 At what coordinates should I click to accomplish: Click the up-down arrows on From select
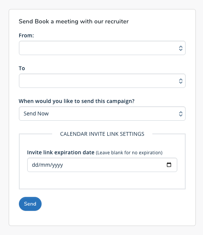(x=181, y=48)
